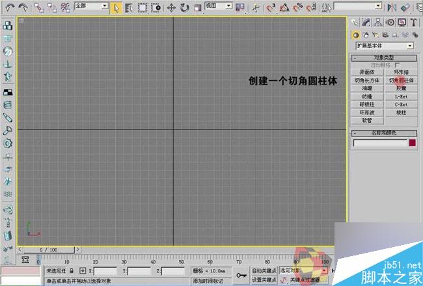The width and height of the screenshot is (423, 286).
Task: Open the named selection sets dropdown
Action: (378, 6)
